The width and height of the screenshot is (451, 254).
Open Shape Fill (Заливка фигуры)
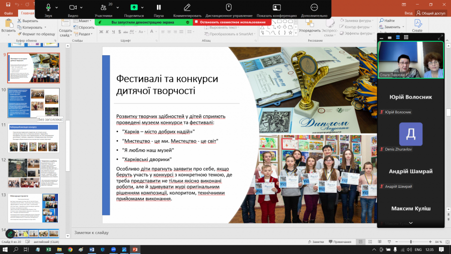[x=356, y=21]
